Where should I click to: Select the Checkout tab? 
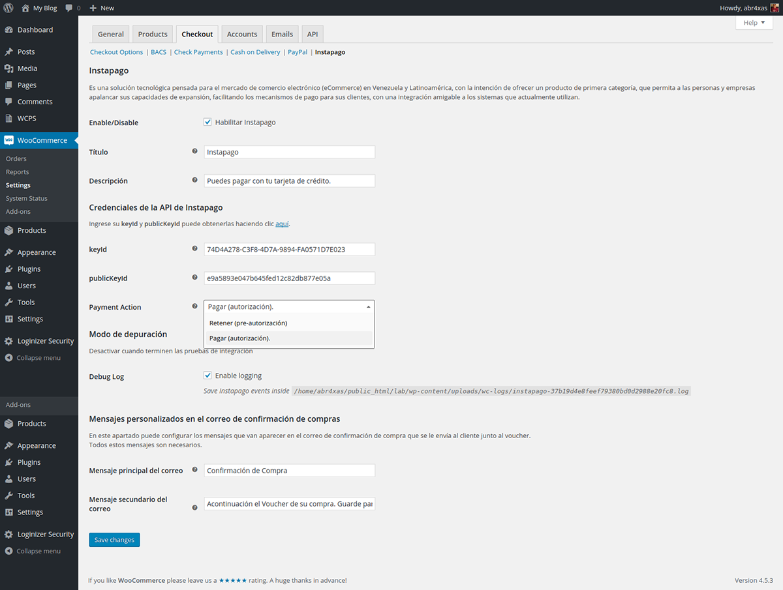coord(197,35)
